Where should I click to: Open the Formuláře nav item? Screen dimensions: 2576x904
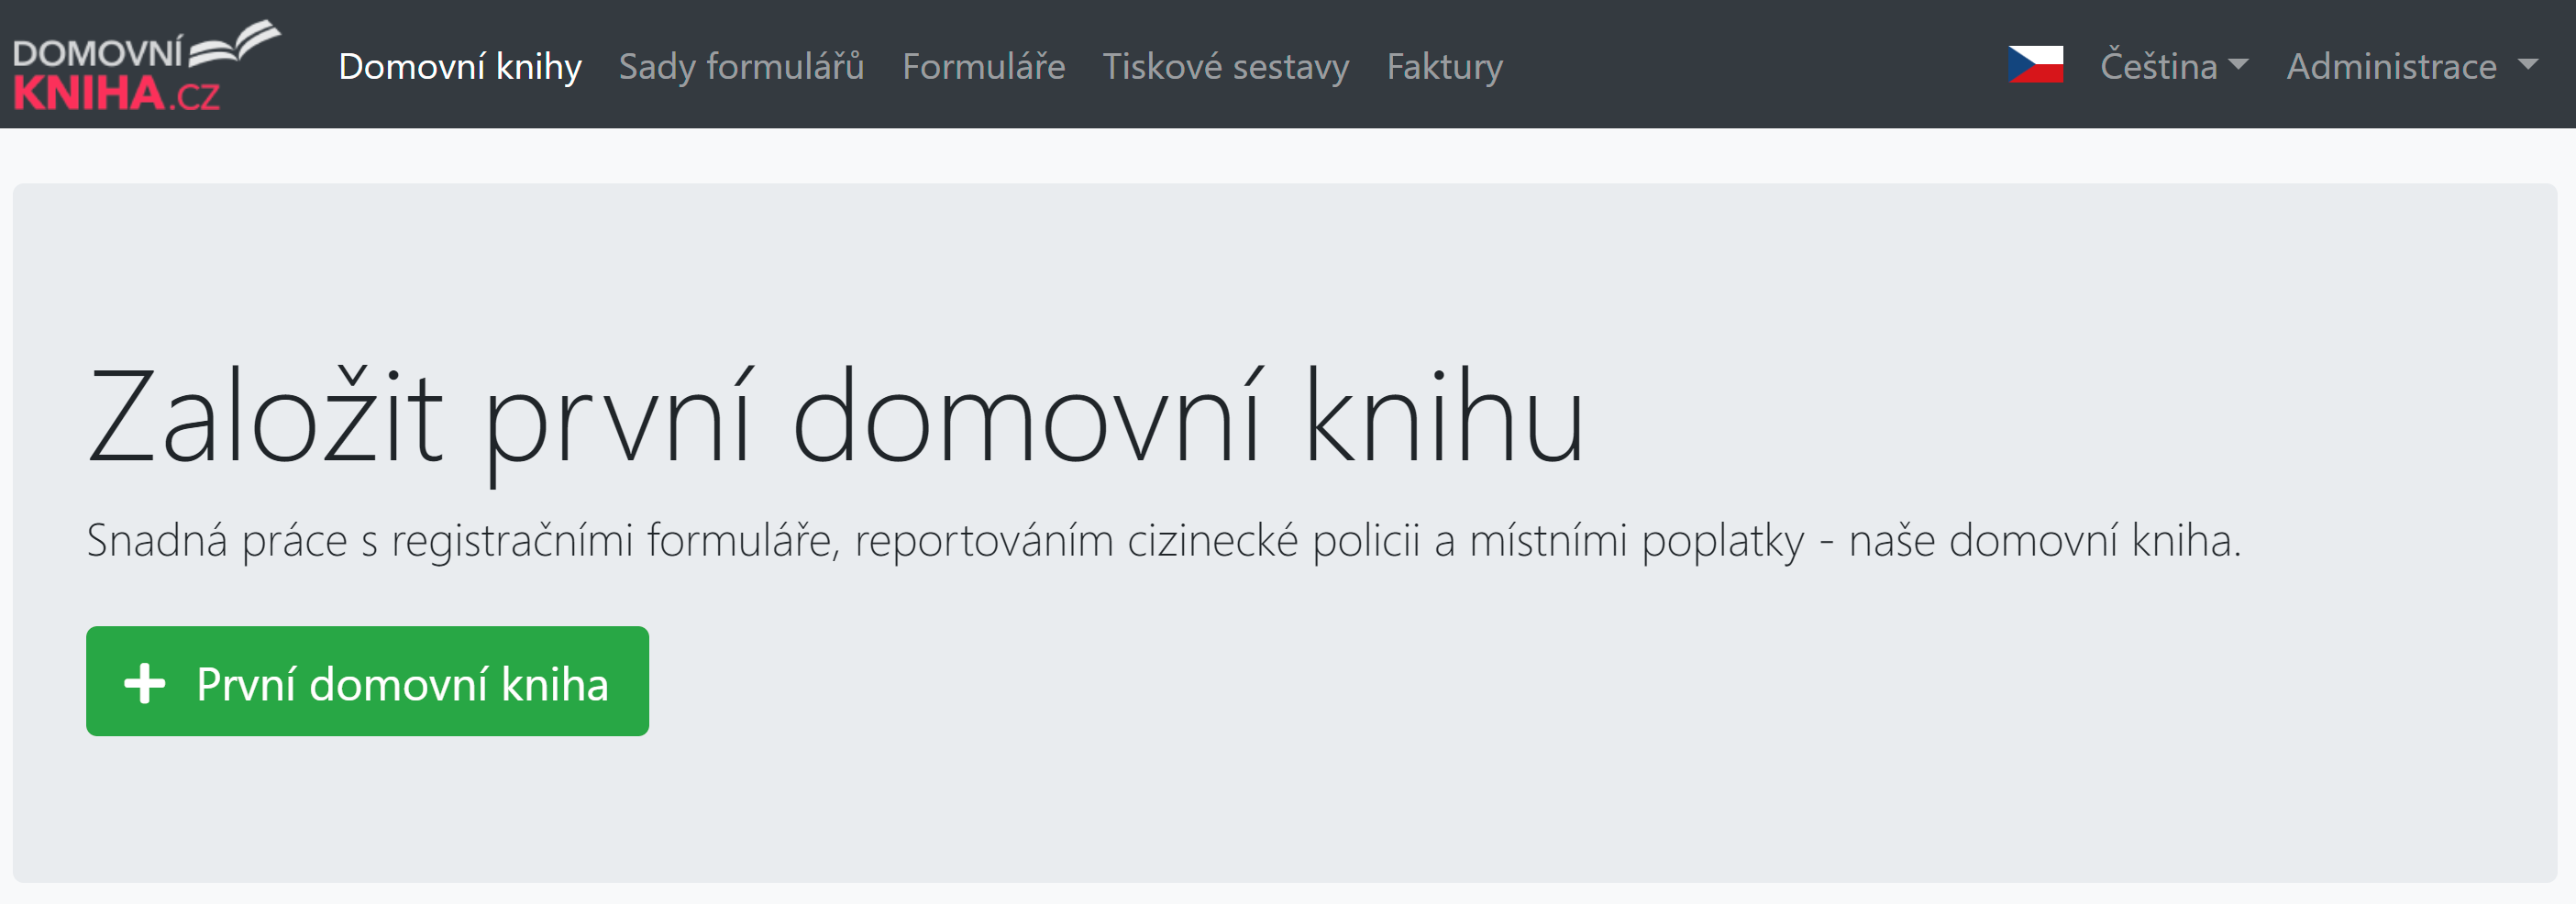coord(983,66)
